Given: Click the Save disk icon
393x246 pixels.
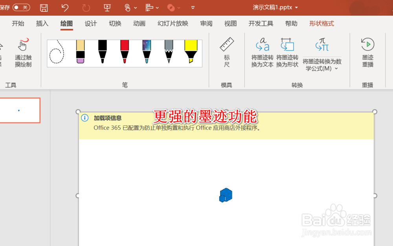Looking at the screenshot, I should click(44, 8).
